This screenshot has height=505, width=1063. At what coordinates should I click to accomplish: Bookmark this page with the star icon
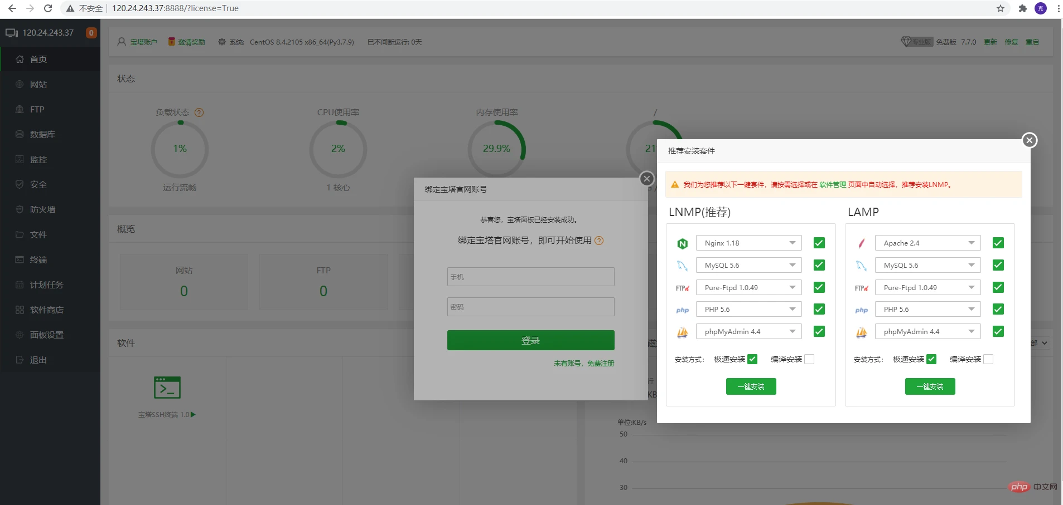point(1001,8)
